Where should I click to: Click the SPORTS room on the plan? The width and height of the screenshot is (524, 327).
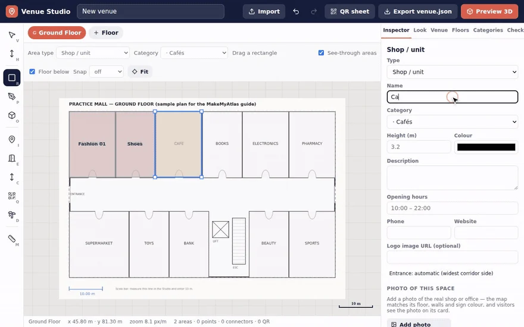coord(312,244)
